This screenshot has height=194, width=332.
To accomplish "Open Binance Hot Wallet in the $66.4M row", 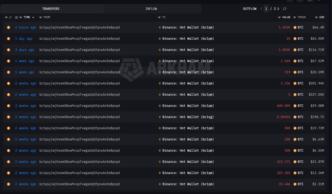I will 188,27.
